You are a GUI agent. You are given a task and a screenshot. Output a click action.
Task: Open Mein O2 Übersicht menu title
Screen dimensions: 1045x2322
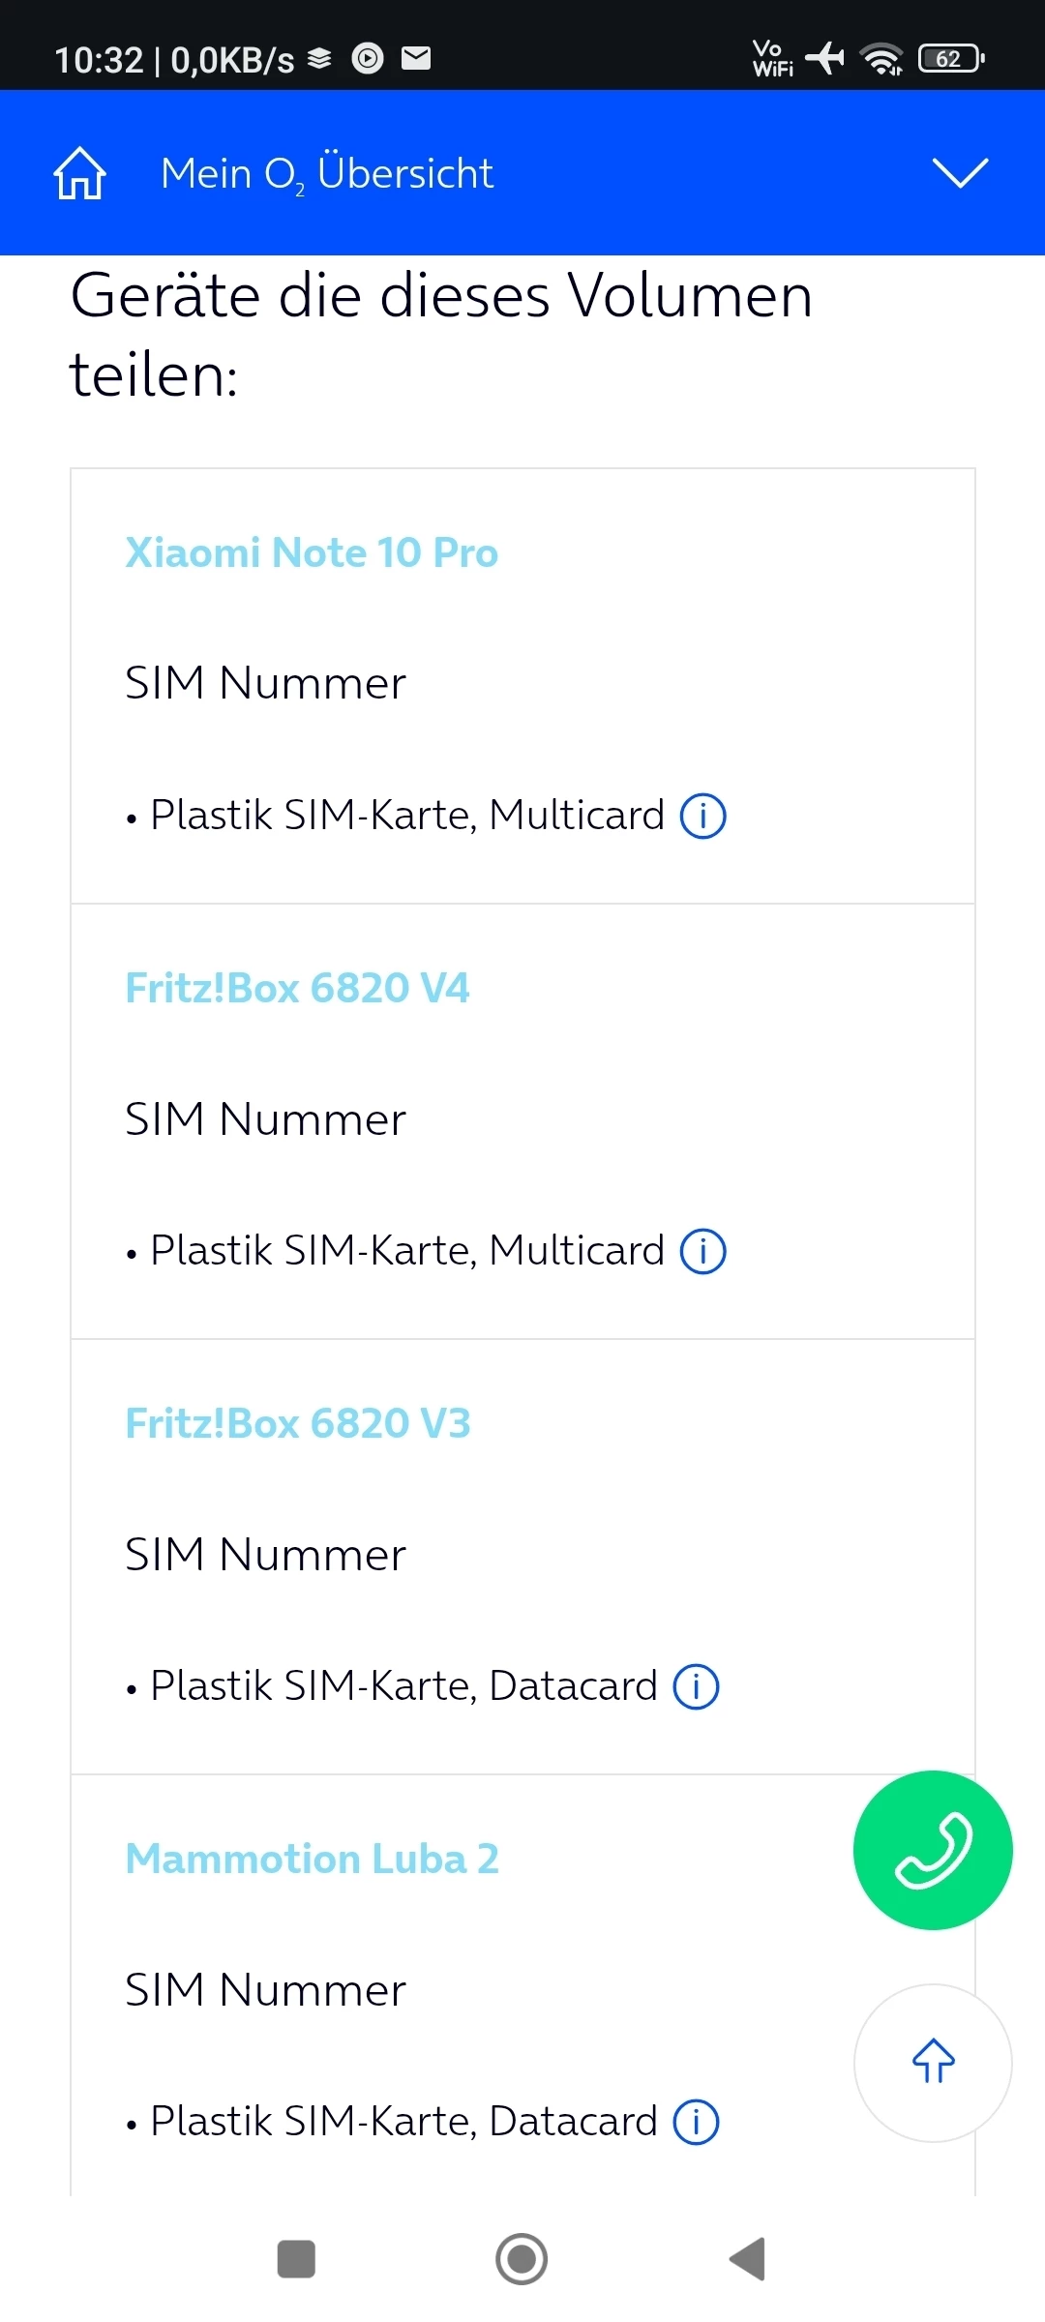(x=327, y=173)
